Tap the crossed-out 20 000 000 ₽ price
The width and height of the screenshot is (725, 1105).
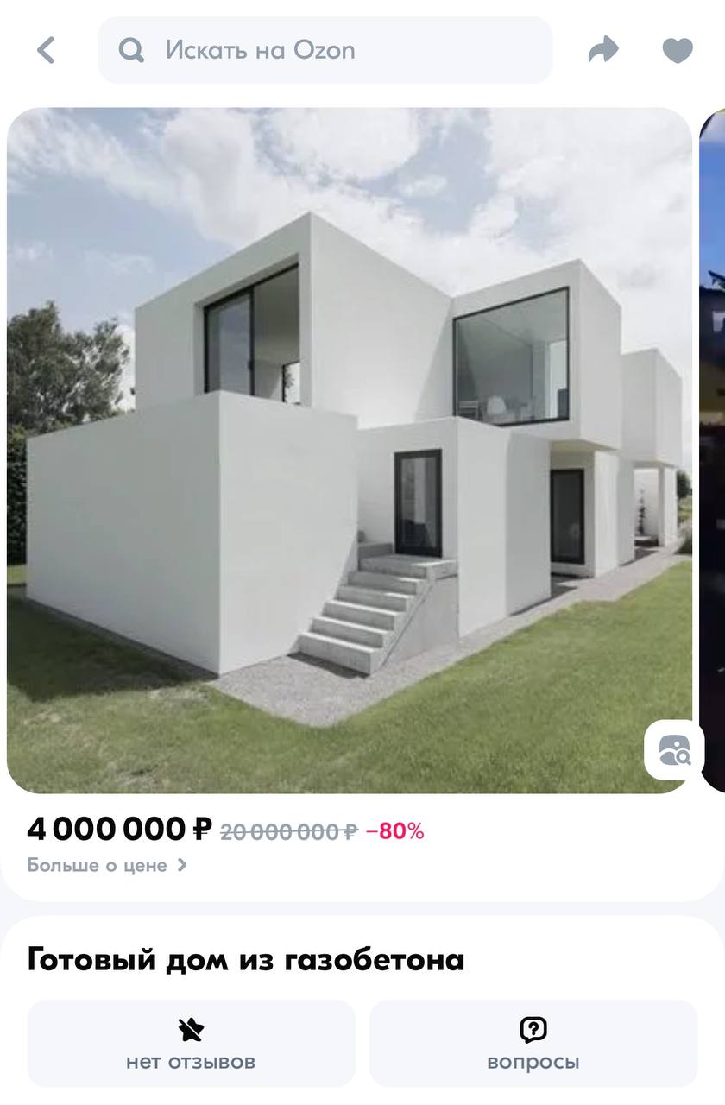click(289, 831)
